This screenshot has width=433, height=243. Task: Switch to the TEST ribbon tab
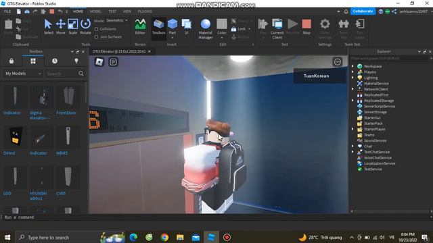pyautogui.click(x=112, y=11)
